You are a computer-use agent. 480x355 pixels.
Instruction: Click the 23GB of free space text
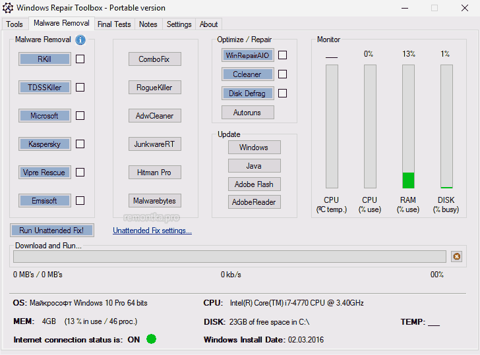tap(269, 321)
